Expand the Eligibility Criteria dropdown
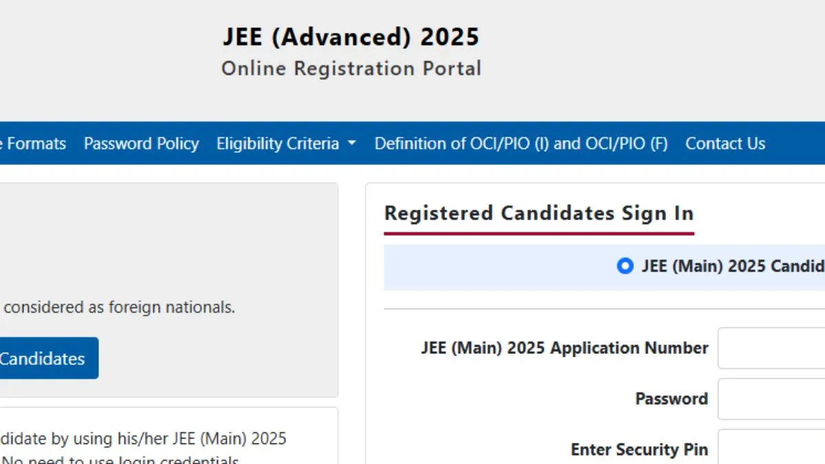This screenshot has width=825, height=464. (x=279, y=144)
